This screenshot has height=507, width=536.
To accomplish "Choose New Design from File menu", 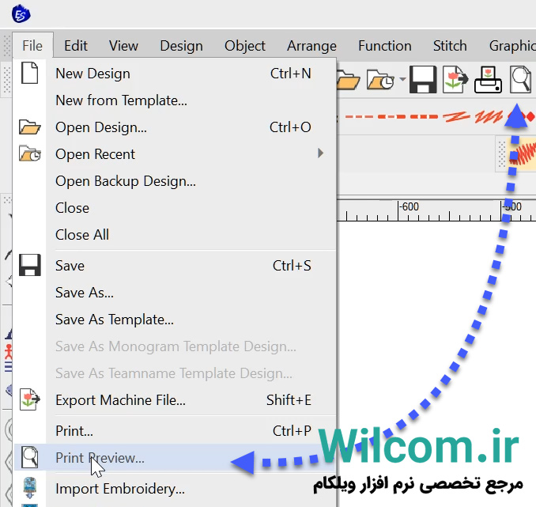I will [175, 74].
